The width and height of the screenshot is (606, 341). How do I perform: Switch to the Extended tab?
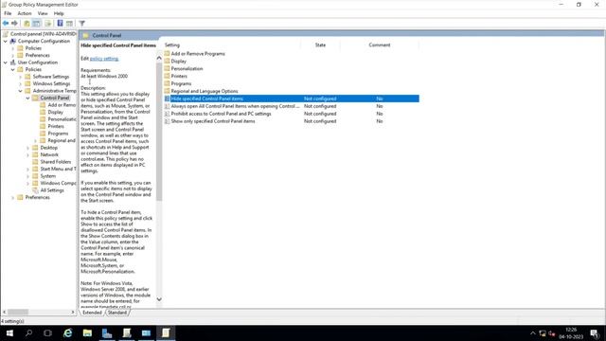coord(92,313)
